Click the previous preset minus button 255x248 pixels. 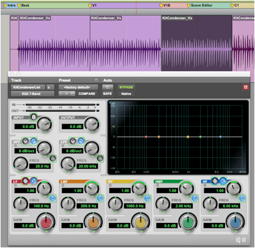tap(61, 94)
